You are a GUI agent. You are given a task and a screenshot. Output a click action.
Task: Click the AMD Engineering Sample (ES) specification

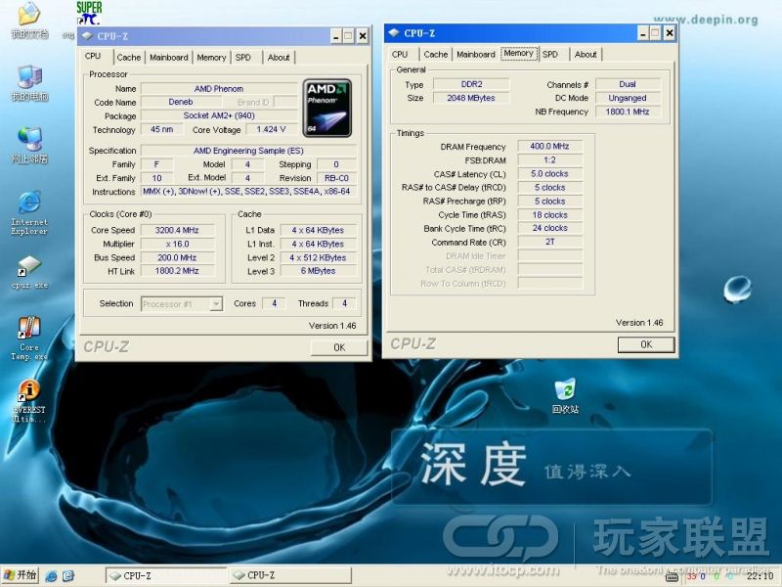tap(248, 151)
